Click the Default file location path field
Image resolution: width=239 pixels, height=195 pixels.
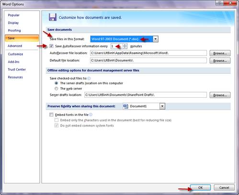point(148,60)
